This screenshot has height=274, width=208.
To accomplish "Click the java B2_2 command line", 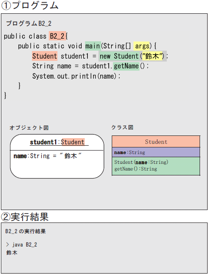I will point(21,244).
